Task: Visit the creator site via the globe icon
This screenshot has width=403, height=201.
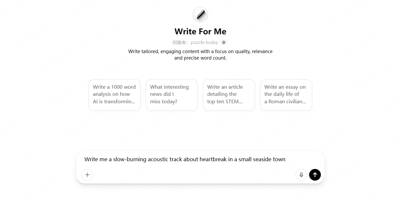Action: click(224, 42)
